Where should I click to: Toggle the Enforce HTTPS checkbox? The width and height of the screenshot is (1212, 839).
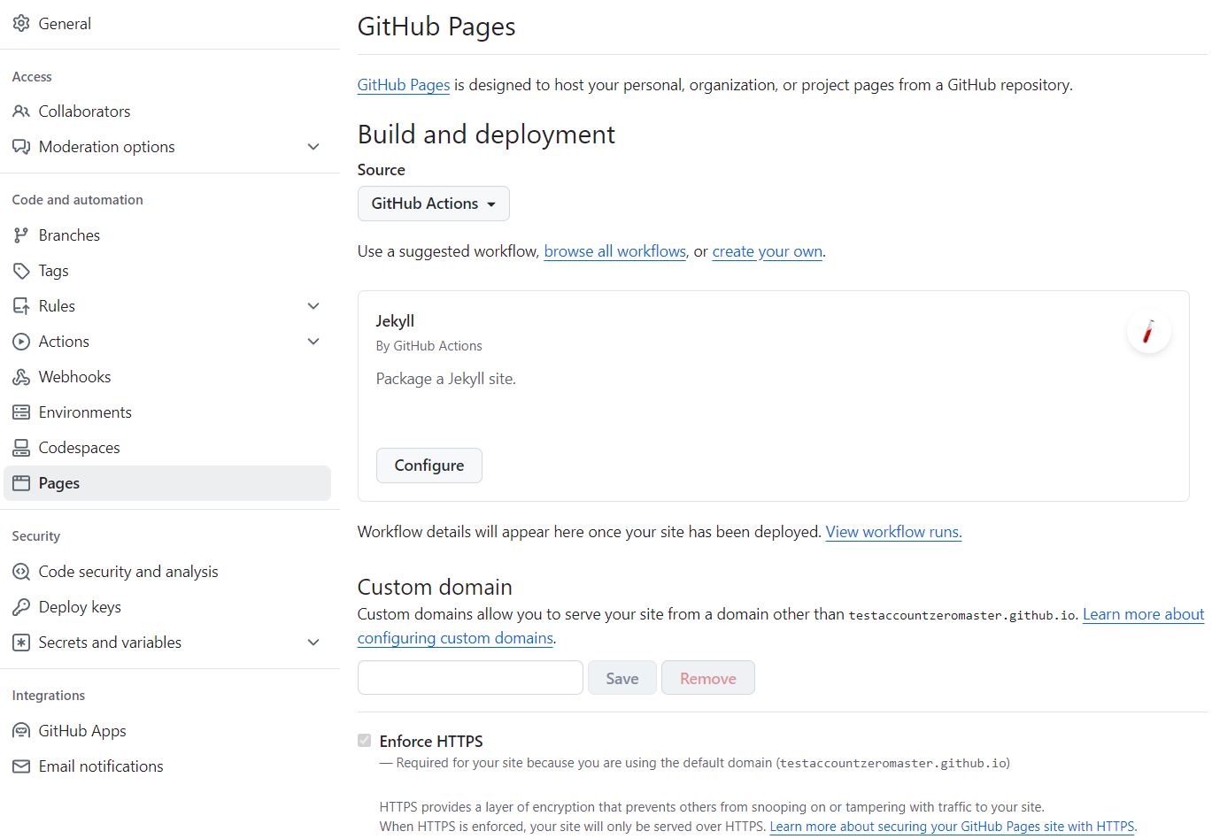(x=364, y=741)
